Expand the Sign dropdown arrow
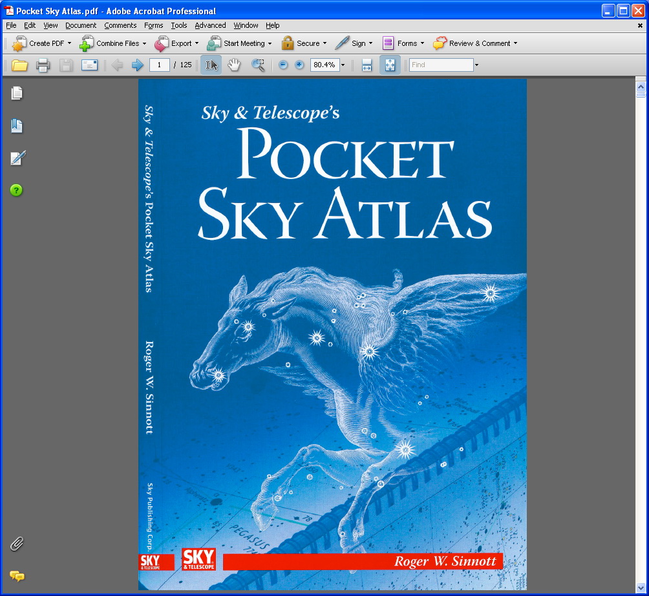The image size is (649, 596). click(x=371, y=43)
